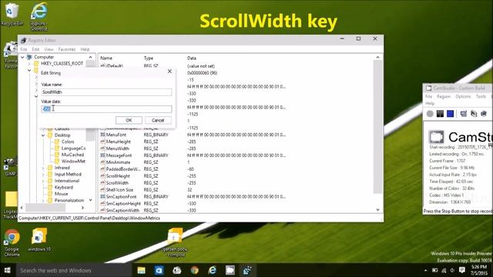Screen dimensions: 493x277
Task: Click the camera logo in CamStudio window
Action: [437, 137]
